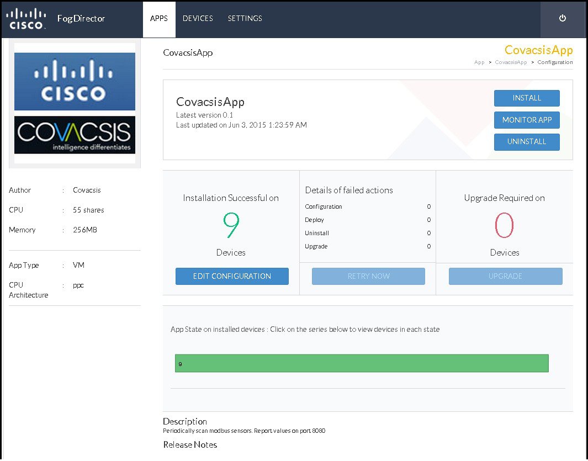Click the Deploy failed actions row
Image resolution: width=588 pixels, height=461 pixels.
pyautogui.click(x=368, y=220)
